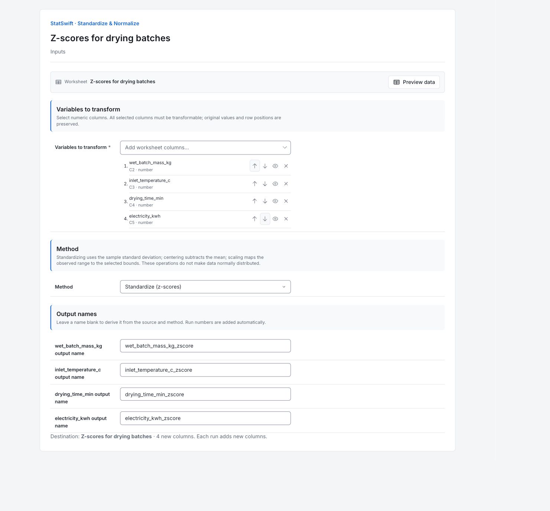Move drying_time_min down in list
550x511 pixels.
(x=265, y=201)
